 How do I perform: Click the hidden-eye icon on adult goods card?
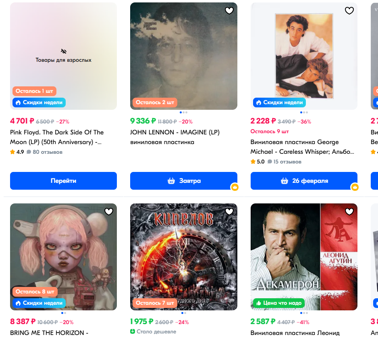click(64, 51)
